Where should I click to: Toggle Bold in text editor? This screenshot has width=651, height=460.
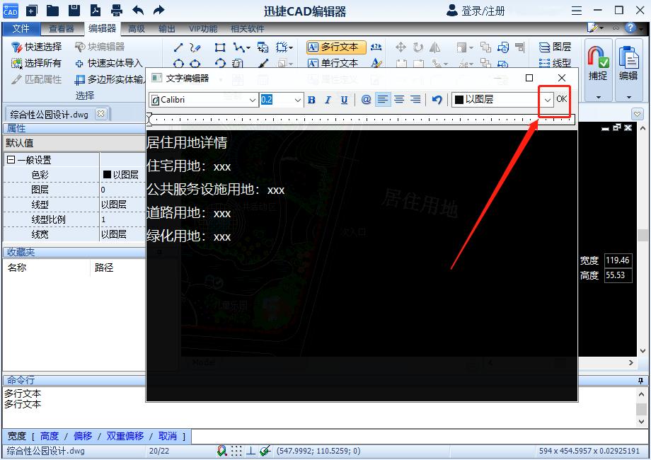point(312,100)
